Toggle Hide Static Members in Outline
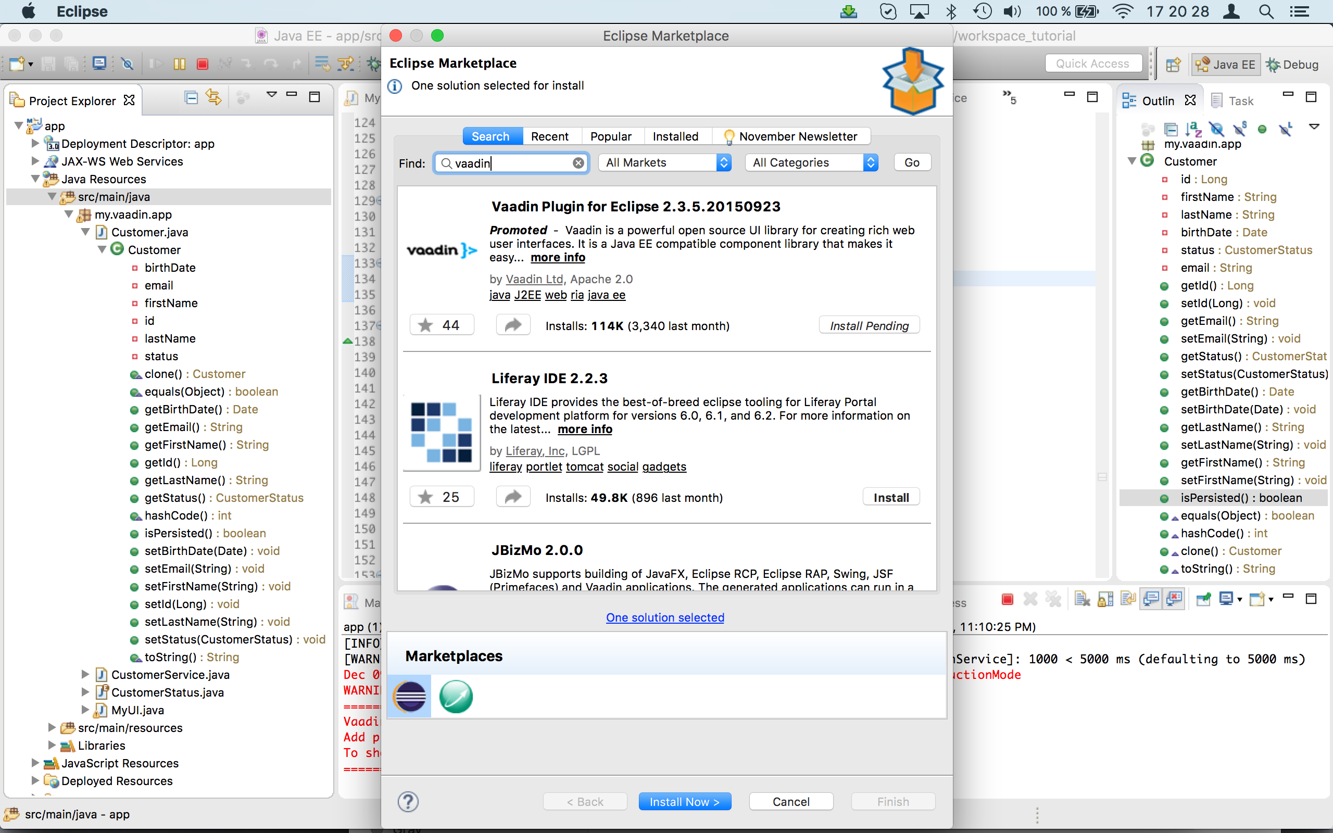Viewport: 1333px width, 833px height. coord(1239,130)
